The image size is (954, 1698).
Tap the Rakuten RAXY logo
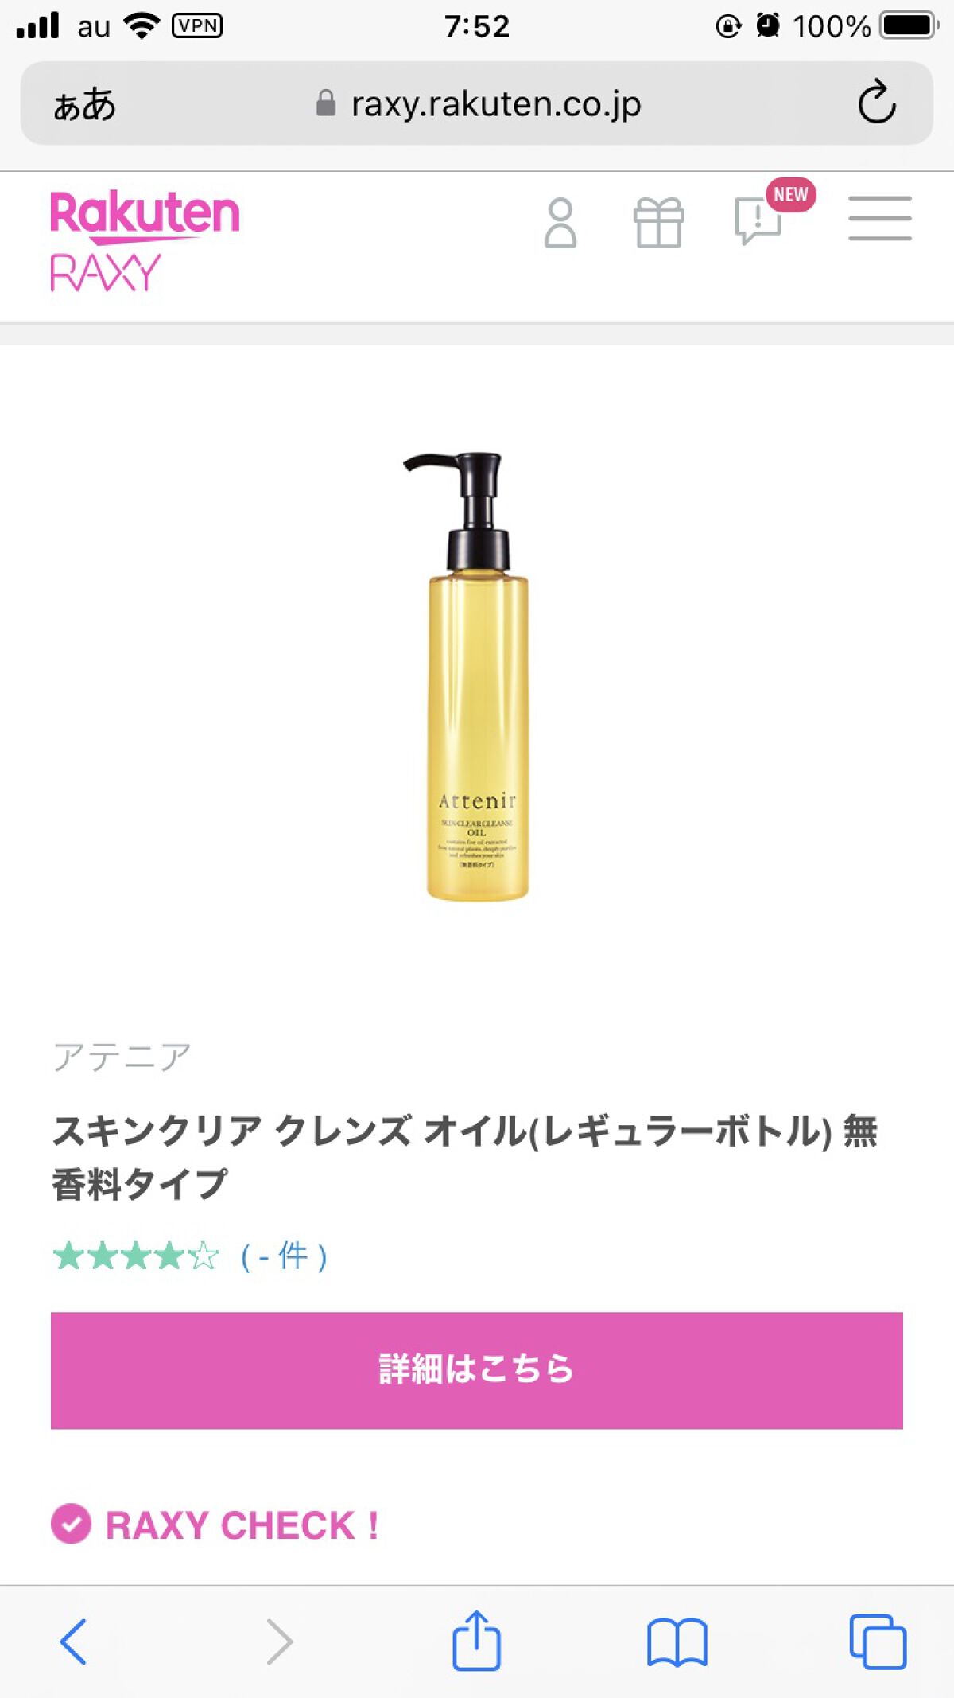145,241
